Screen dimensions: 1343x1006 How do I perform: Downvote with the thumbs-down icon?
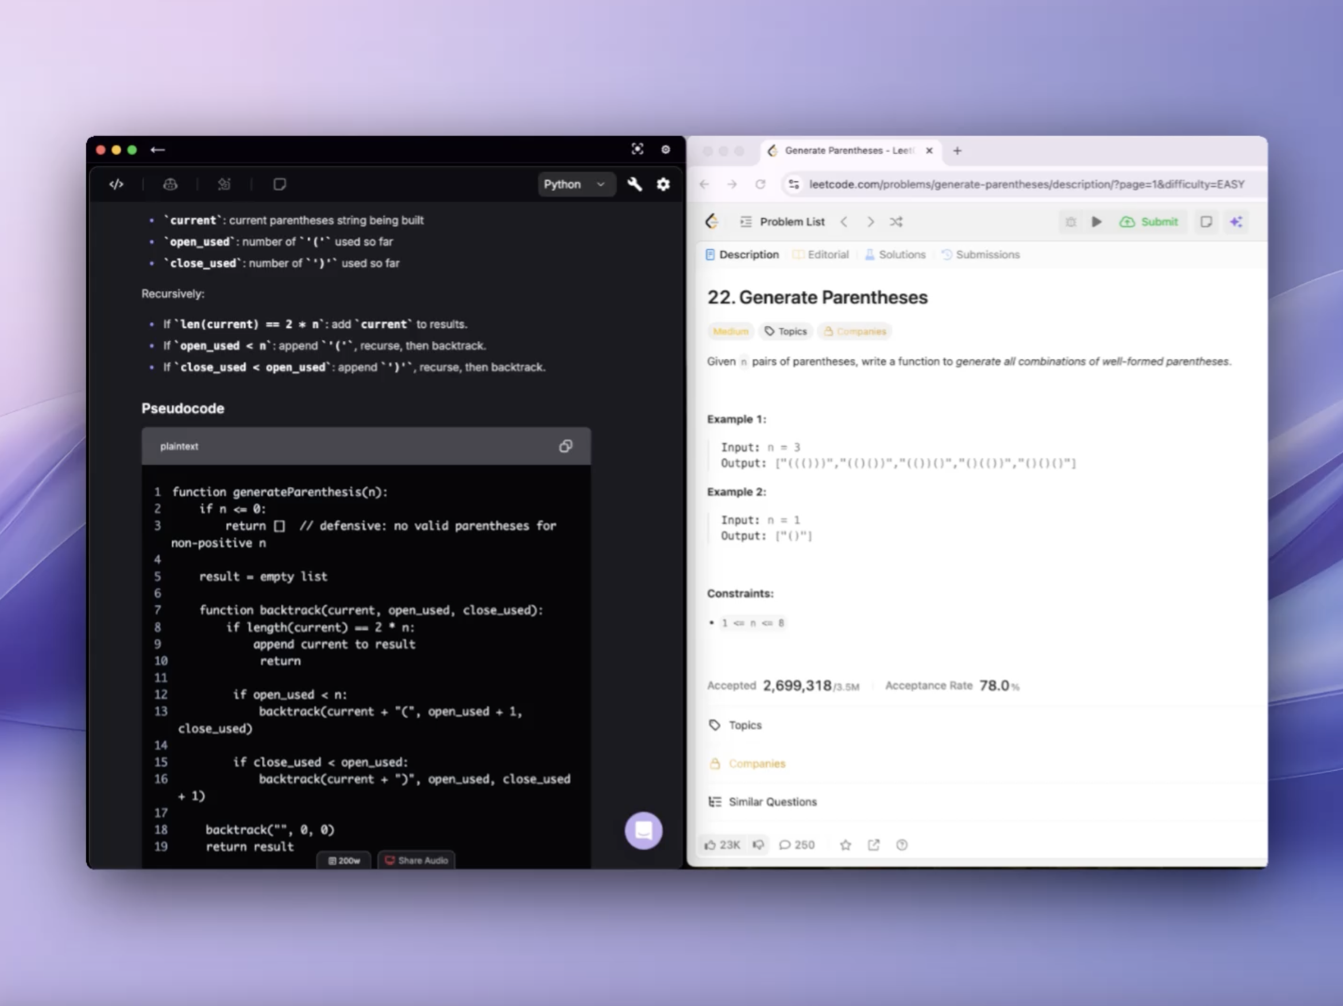758,845
